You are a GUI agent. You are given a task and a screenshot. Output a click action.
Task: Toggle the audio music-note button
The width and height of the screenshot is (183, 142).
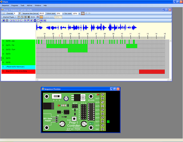[x=83, y=13]
